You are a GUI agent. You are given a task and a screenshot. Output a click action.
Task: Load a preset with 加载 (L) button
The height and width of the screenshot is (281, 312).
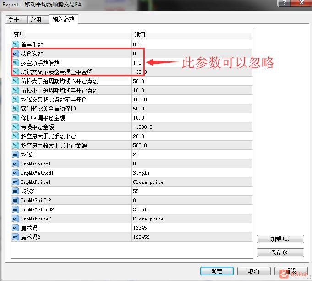pyautogui.click(x=280, y=239)
